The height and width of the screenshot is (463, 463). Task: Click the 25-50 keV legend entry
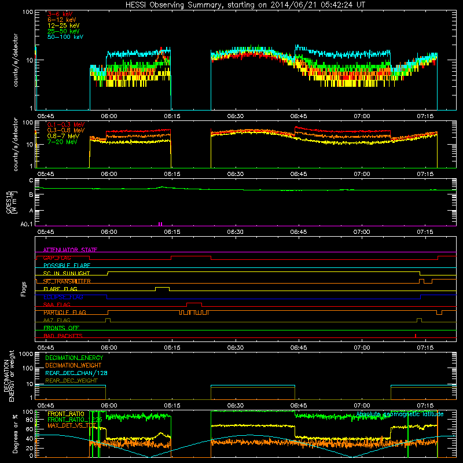64,31
